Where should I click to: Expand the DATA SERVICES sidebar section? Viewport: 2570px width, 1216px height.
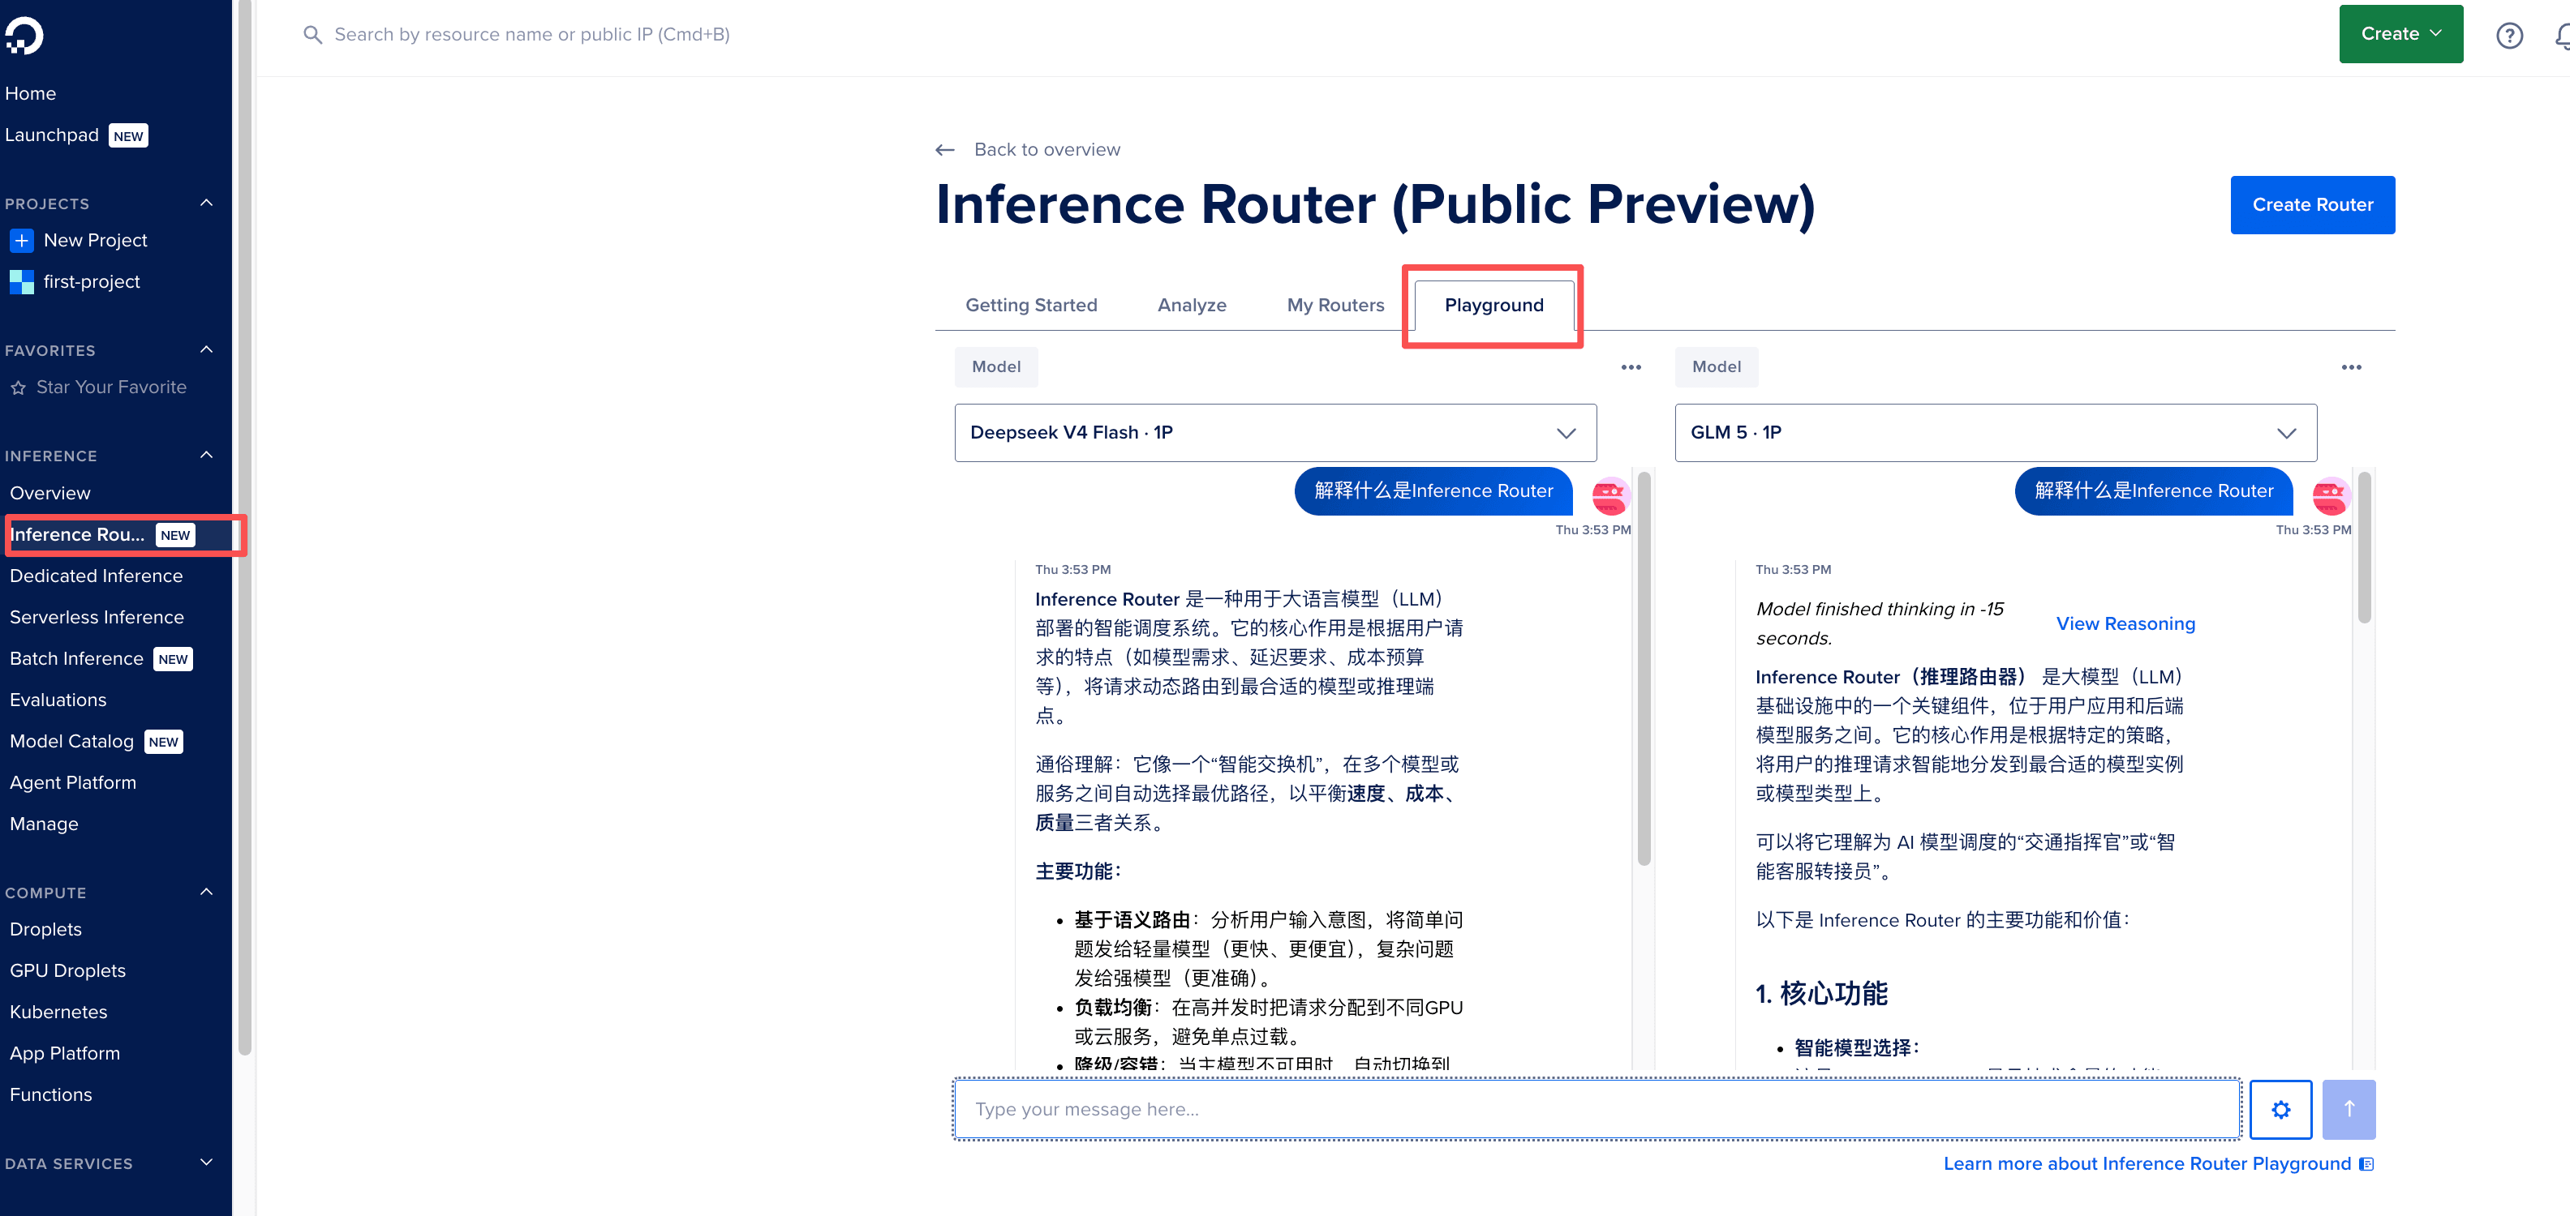tap(207, 1162)
